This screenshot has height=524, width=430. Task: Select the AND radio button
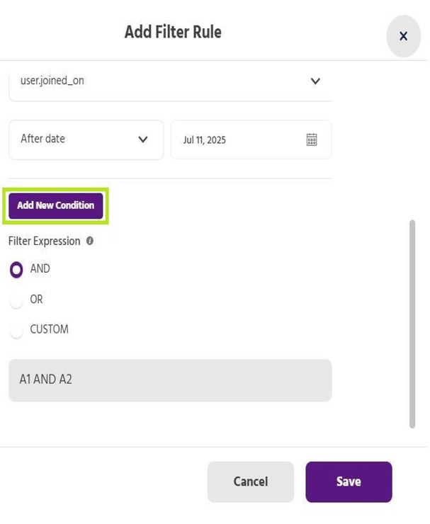click(x=16, y=270)
